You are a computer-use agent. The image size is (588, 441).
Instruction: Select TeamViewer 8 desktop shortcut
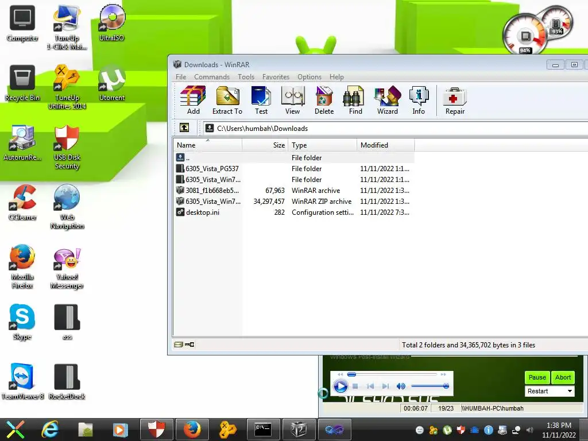22,382
